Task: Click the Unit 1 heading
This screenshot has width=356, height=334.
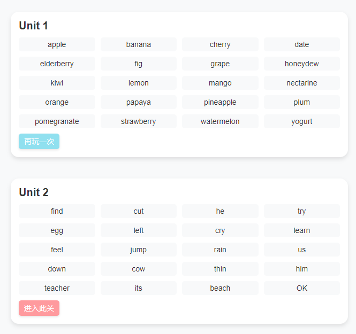Action: pyautogui.click(x=33, y=26)
